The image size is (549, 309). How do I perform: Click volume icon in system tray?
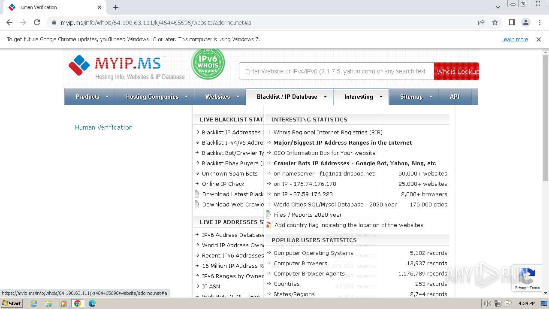coord(488,303)
